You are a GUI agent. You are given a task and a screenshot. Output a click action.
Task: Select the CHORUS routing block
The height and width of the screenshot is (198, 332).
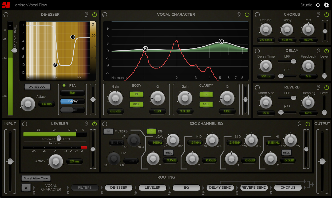(288, 188)
